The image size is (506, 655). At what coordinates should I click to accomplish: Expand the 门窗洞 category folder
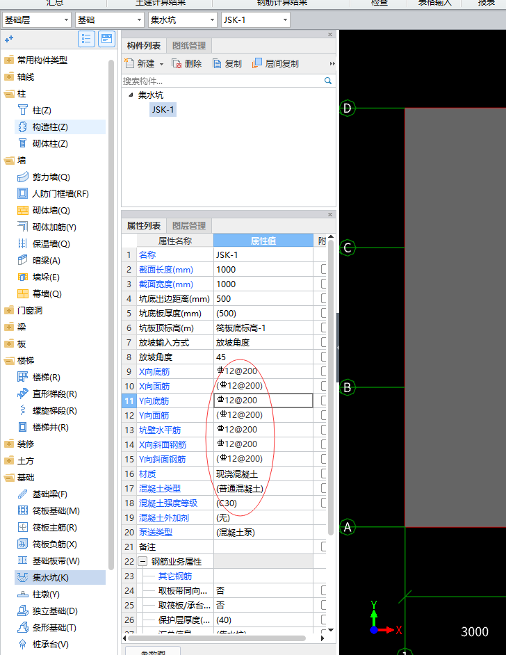click(x=9, y=310)
